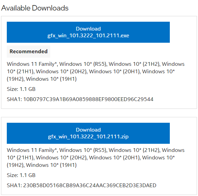This screenshot has height=196, width=198.
Task: Click Windows 10* (20H2) in the zip card
Action: click(61, 158)
